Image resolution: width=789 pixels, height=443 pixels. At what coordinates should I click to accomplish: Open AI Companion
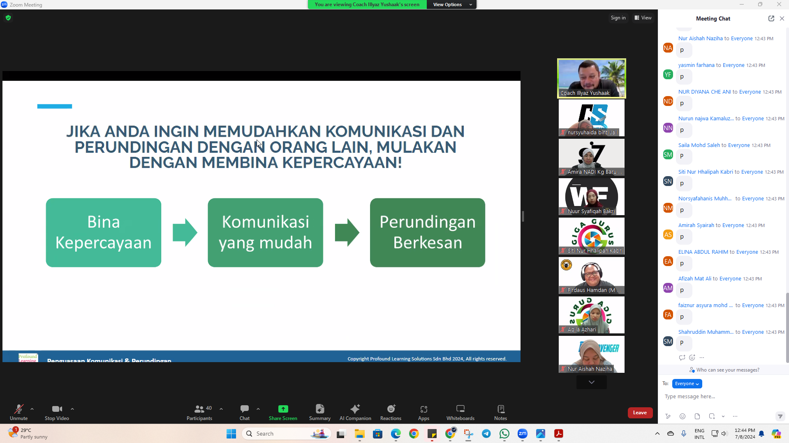pos(355,412)
